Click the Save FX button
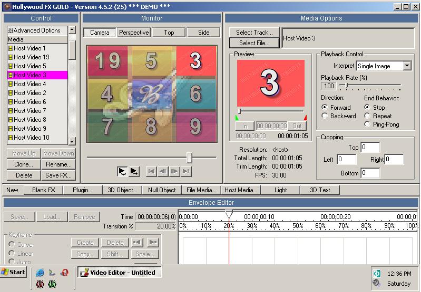 tap(58, 175)
